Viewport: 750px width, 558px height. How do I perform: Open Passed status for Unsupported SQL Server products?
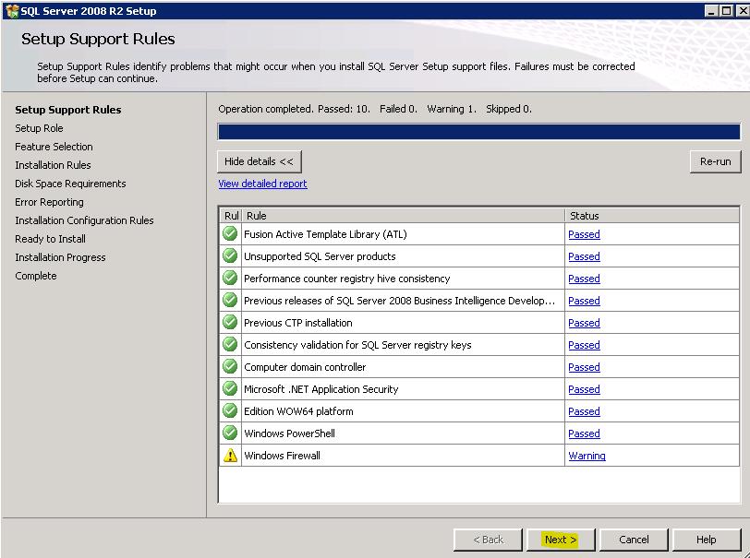coord(584,256)
